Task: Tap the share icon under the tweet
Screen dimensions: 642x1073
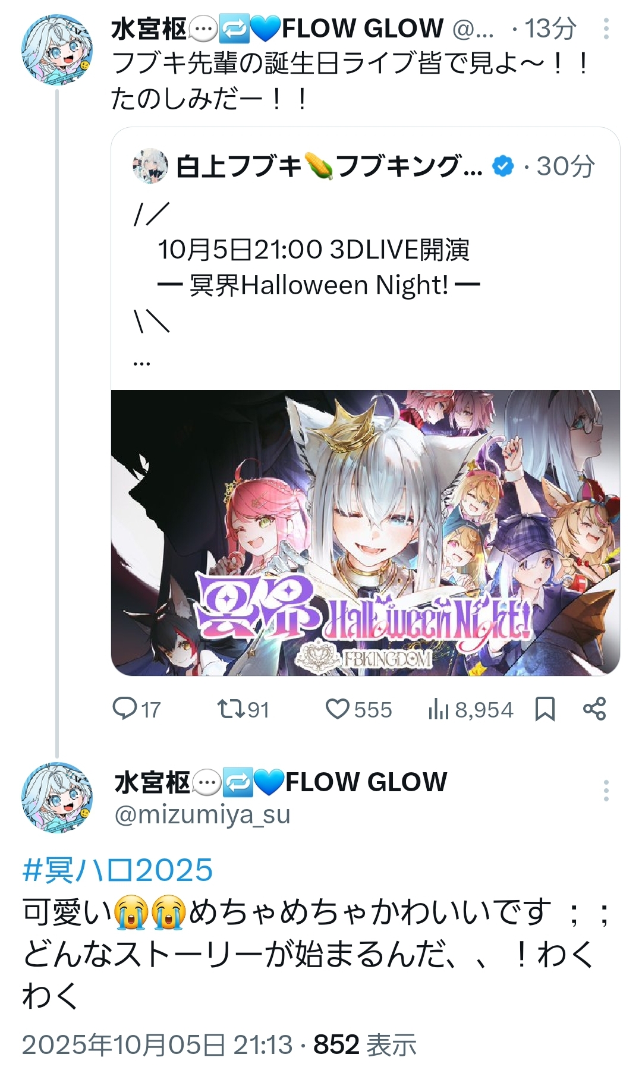Action: (594, 709)
